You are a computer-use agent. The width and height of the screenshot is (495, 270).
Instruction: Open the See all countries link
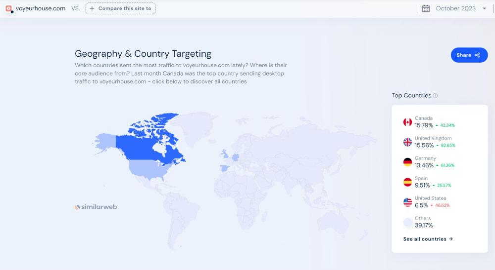[428, 239]
